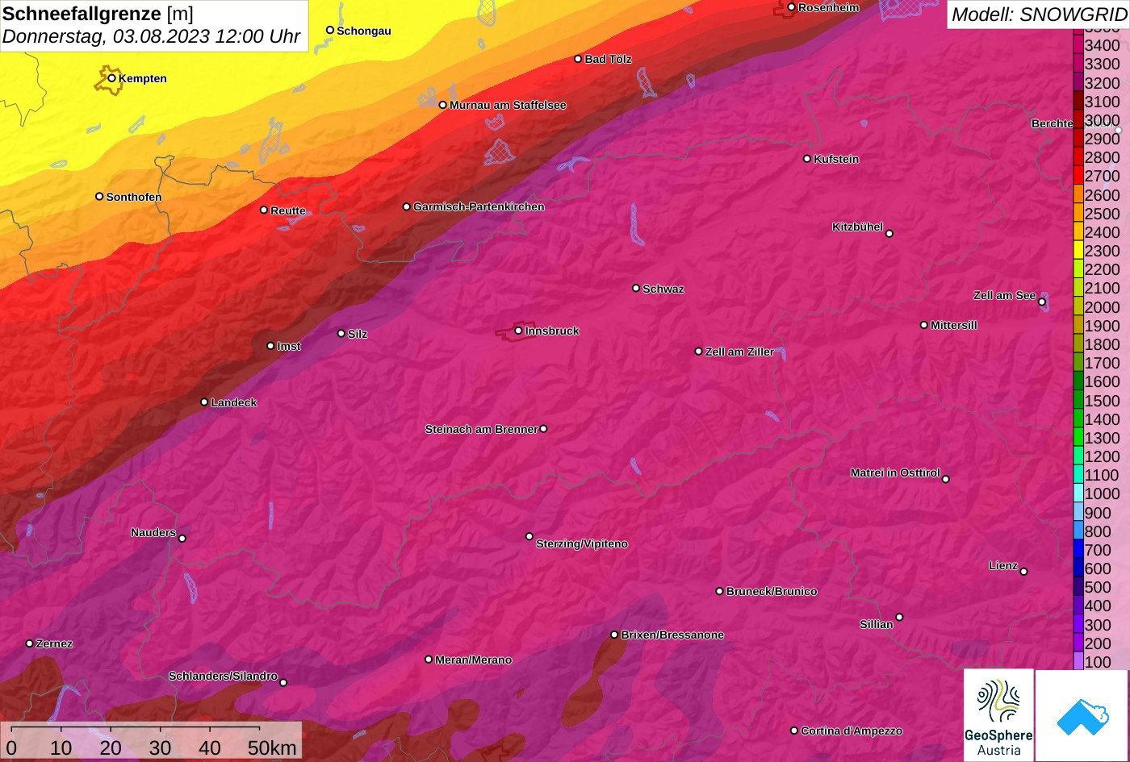
Task: Select the 700 blue legend swatch
Action: pos(1078,550)
